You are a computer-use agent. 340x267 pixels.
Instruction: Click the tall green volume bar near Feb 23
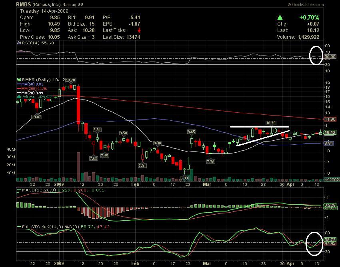(192, 175)
